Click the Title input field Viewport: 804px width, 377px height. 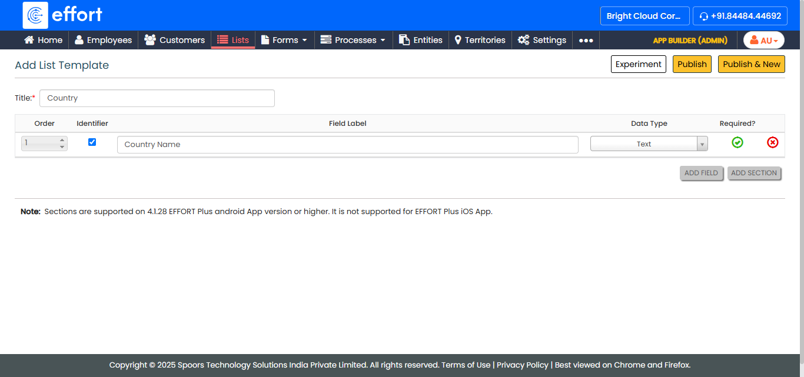(x=157, y=98)
